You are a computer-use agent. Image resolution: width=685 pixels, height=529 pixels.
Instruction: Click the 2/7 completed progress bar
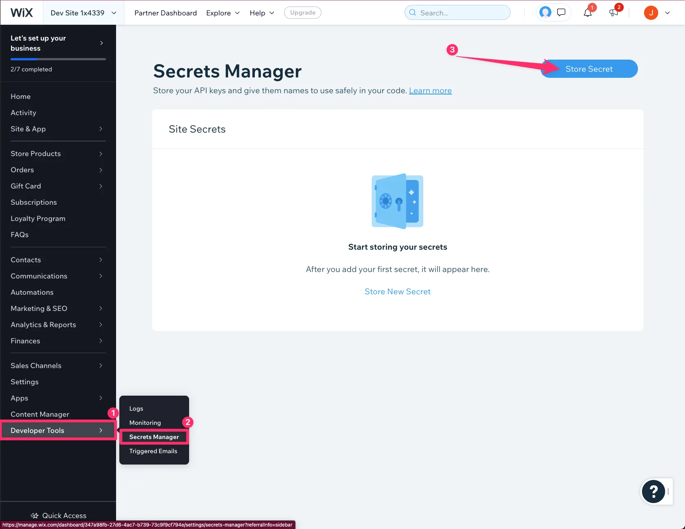pos(58,59)
